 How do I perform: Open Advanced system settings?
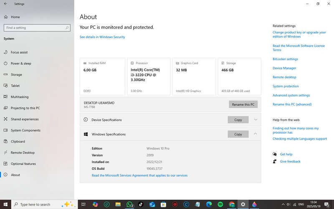tap(291, 95)
